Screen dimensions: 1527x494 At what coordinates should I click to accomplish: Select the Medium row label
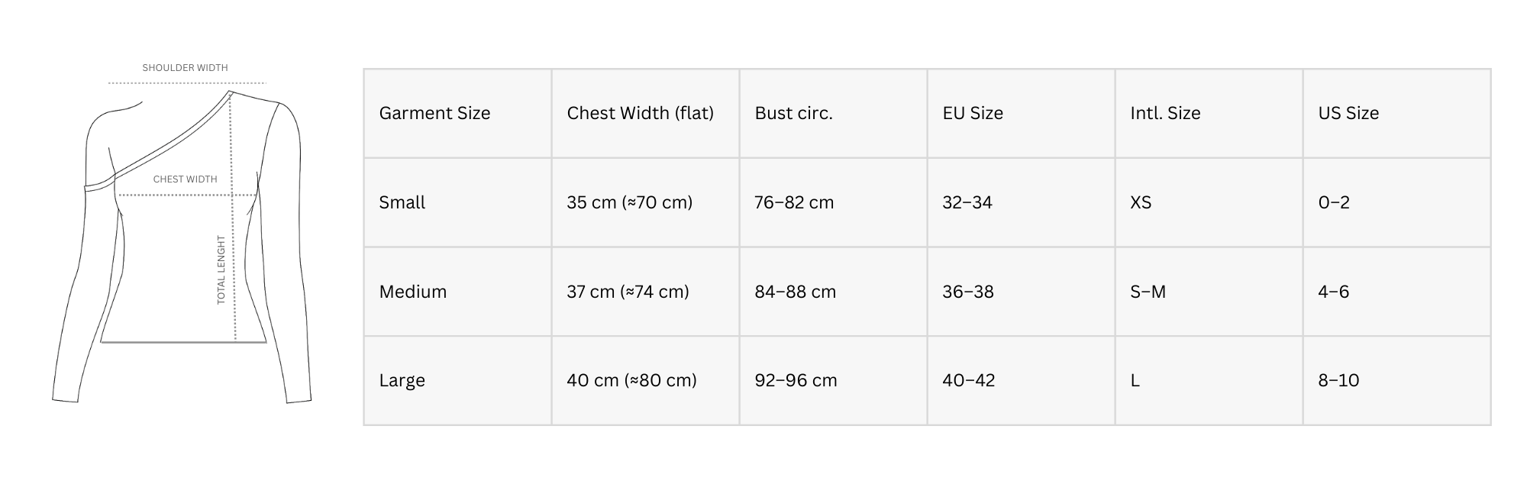pos(413,292)
